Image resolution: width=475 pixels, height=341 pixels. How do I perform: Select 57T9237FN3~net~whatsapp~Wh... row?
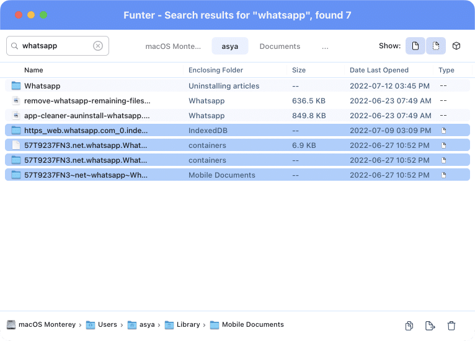tap(238, 175)
